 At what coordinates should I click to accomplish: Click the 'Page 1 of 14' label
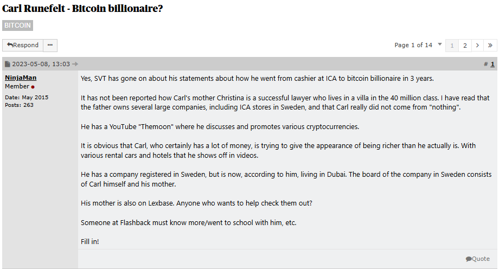coord(413,45)
